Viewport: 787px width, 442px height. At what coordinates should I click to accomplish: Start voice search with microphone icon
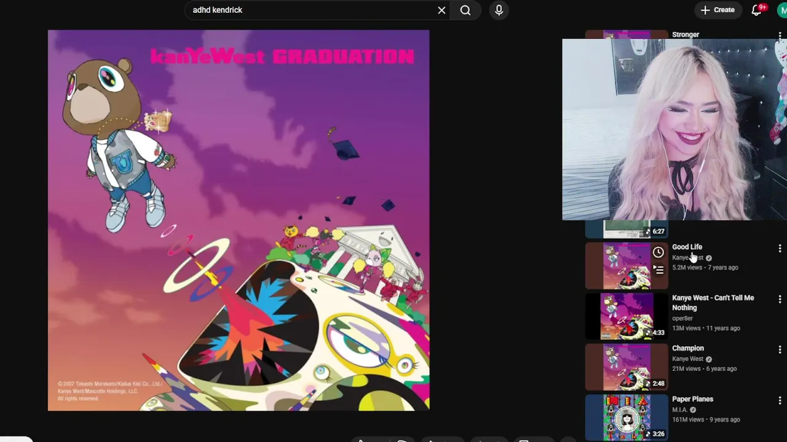point(499,10)
